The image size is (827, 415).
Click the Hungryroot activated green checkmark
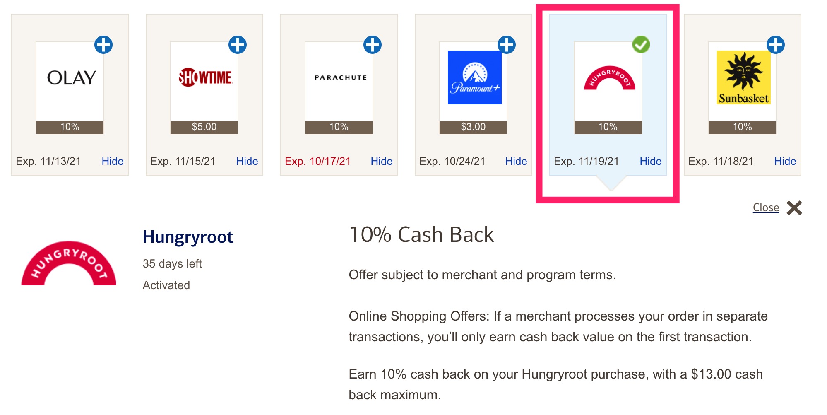click(x=641, y=45)
